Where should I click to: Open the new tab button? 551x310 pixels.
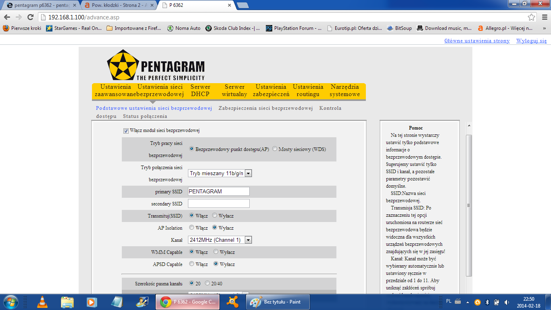242,5
